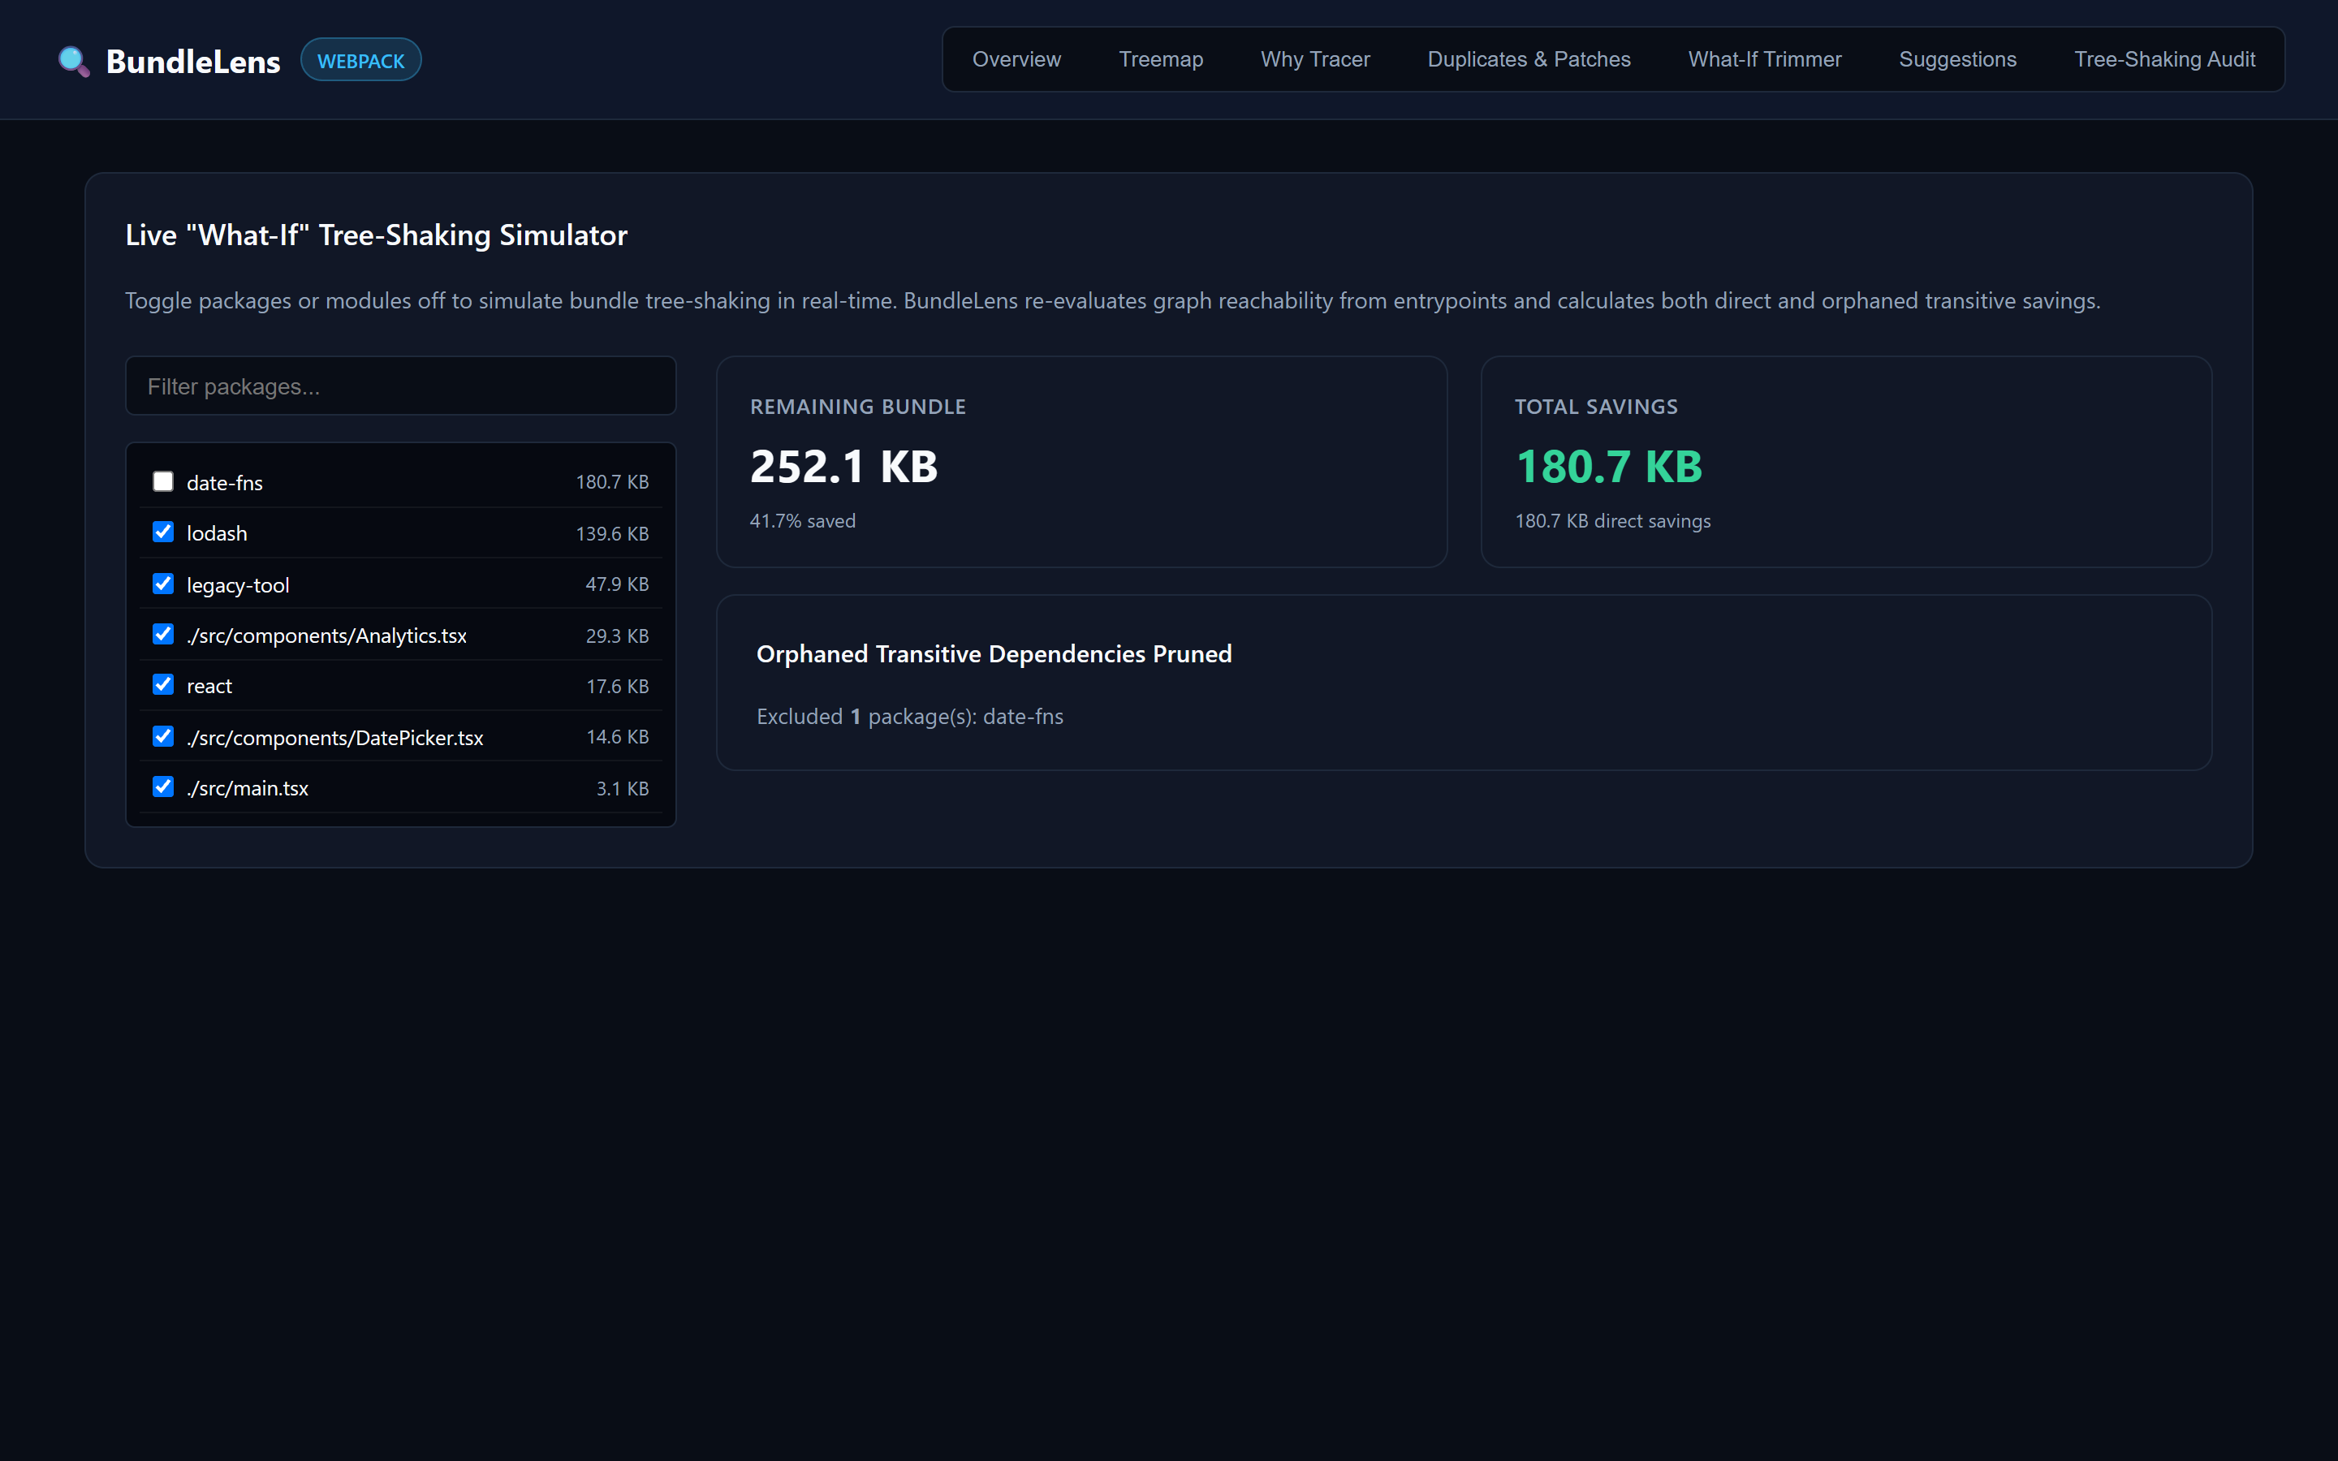Click the ./src/main.tsx label

(x=248, y=787)
